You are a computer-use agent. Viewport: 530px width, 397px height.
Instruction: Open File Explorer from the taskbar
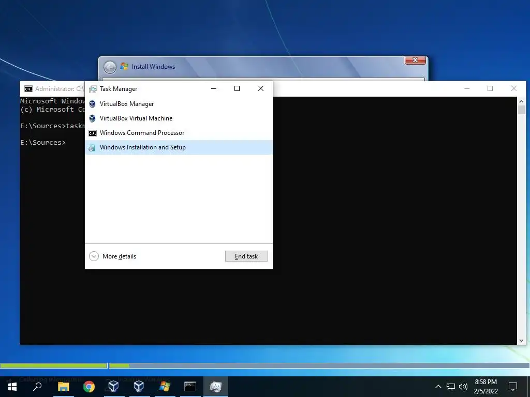(x=63, y=387)
